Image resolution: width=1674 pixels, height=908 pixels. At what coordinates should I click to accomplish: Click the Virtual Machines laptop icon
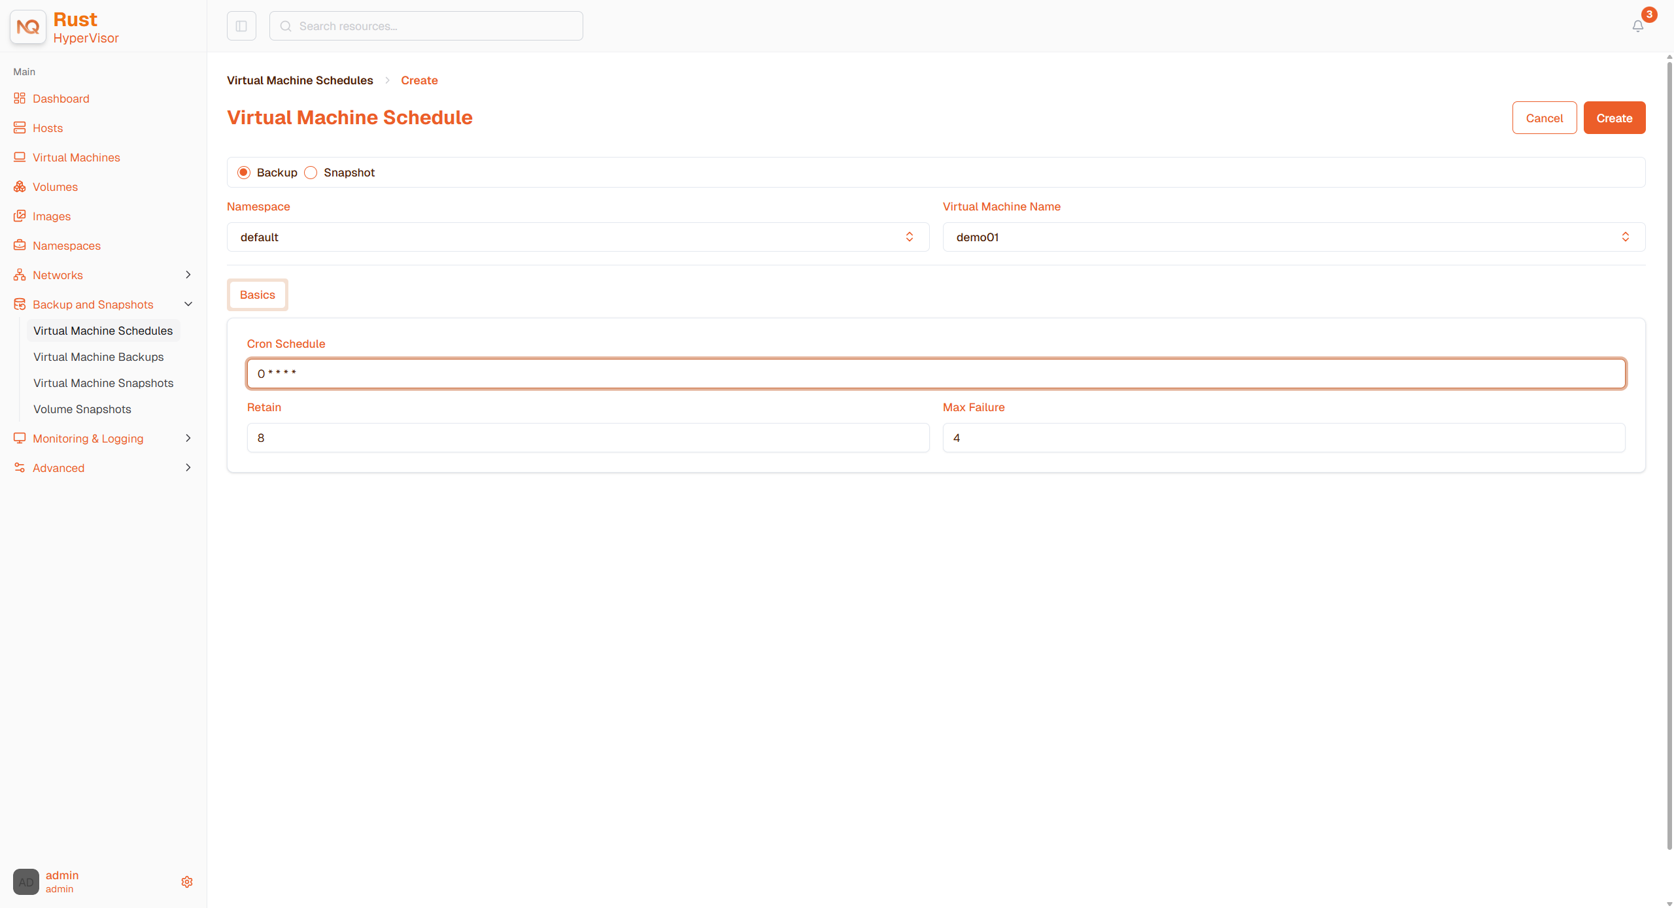click(20, 158)
